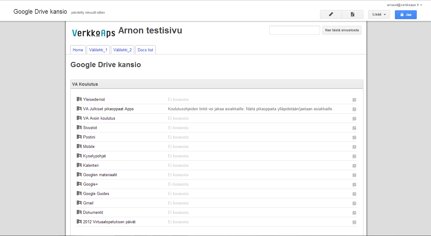Open the VA Julkiset pikaoppaat Apps folder
The width and height of the screenshot is (431, 236).
[x=108, y=109]
